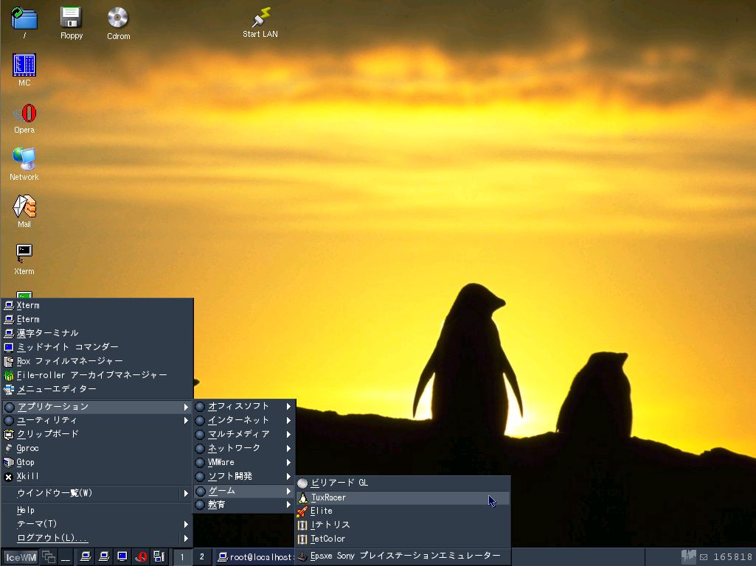Switch to workspace 1

tap(182, 557)
